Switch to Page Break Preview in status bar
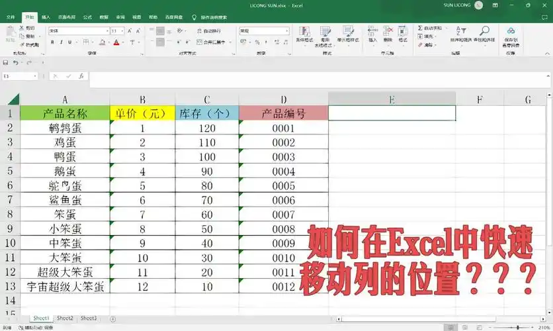This screenshot has height=331, width=553. click(x=479, y=328)
